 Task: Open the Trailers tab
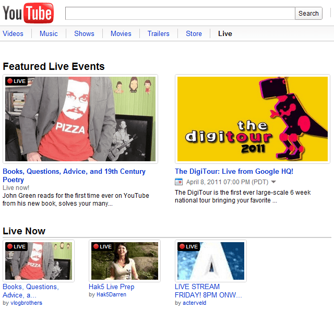click(158, 34)
